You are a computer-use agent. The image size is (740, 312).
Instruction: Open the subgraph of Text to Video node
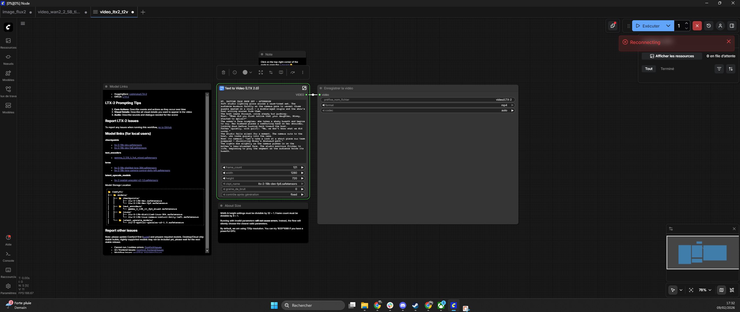point(304,88)
